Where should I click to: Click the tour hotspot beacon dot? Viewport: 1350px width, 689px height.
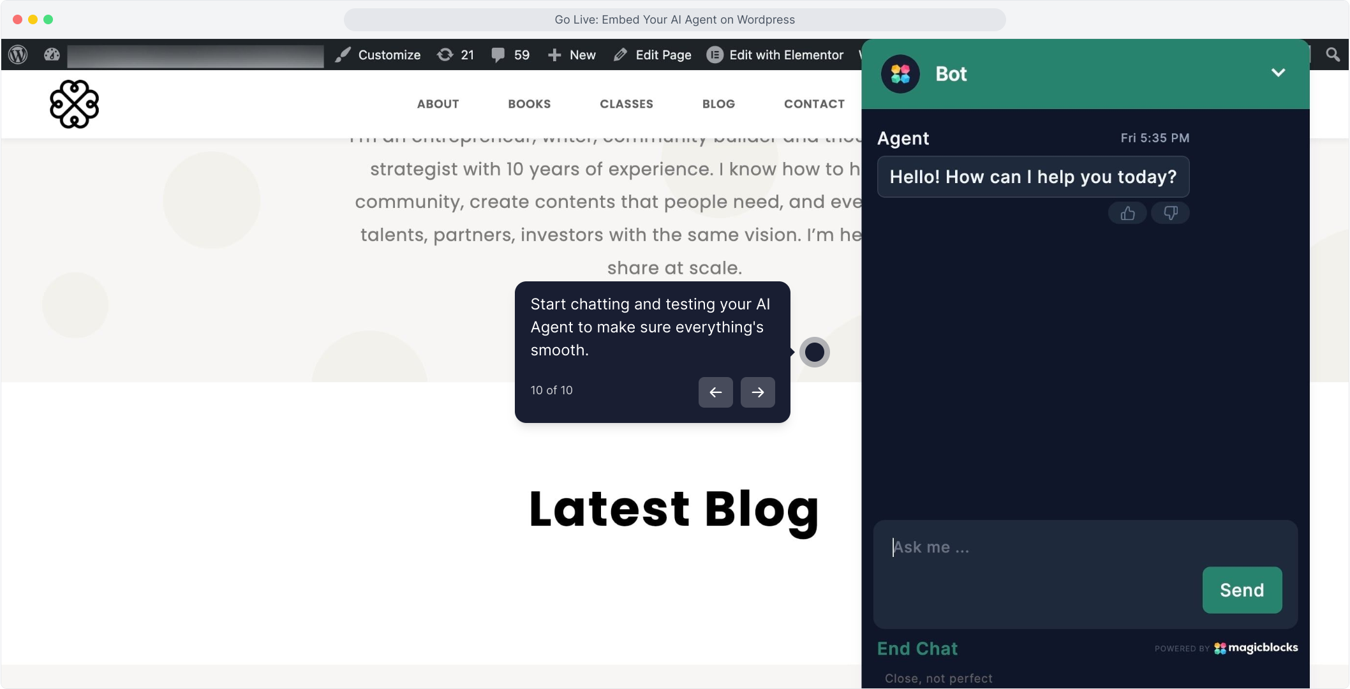(x=814, y=352)
